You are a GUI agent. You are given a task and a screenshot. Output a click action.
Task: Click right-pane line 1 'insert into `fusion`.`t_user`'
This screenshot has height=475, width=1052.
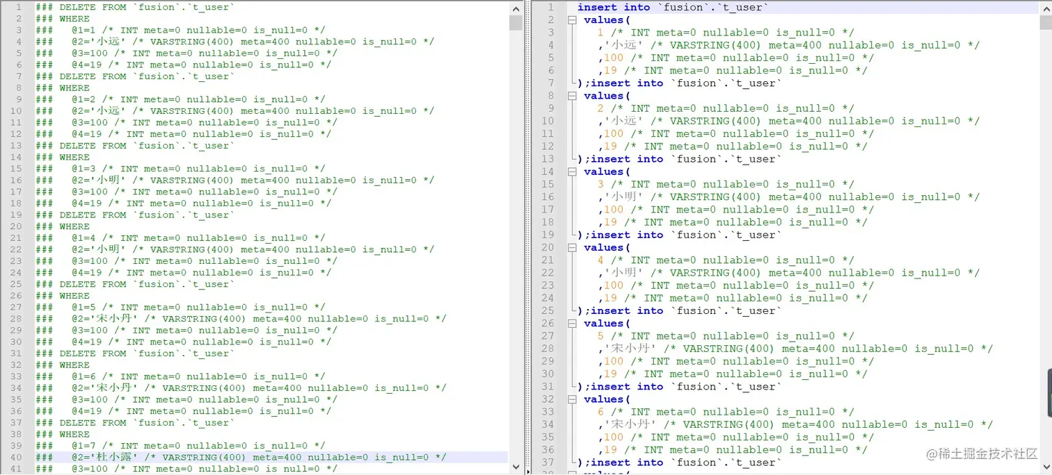click(x=673, y=7)
